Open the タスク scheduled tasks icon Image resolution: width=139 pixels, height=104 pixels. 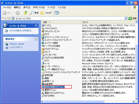pyautogui.click(x=43, y=34)
